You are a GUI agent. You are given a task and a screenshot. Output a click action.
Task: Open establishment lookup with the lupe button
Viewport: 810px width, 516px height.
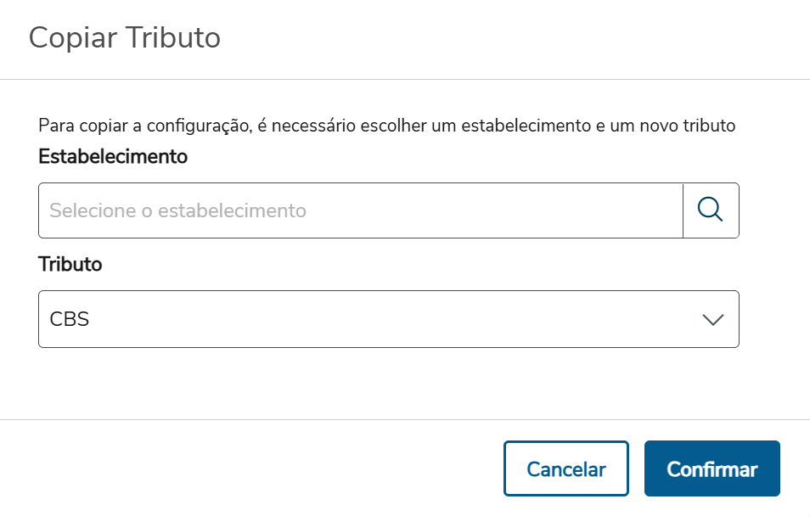[710, 210]
